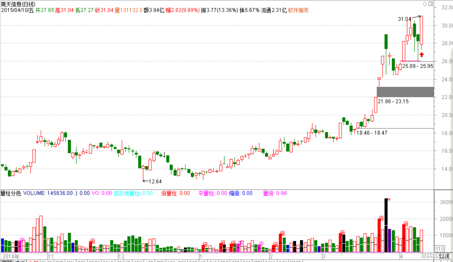Click the volume value 量131132.0

(129, 10)
